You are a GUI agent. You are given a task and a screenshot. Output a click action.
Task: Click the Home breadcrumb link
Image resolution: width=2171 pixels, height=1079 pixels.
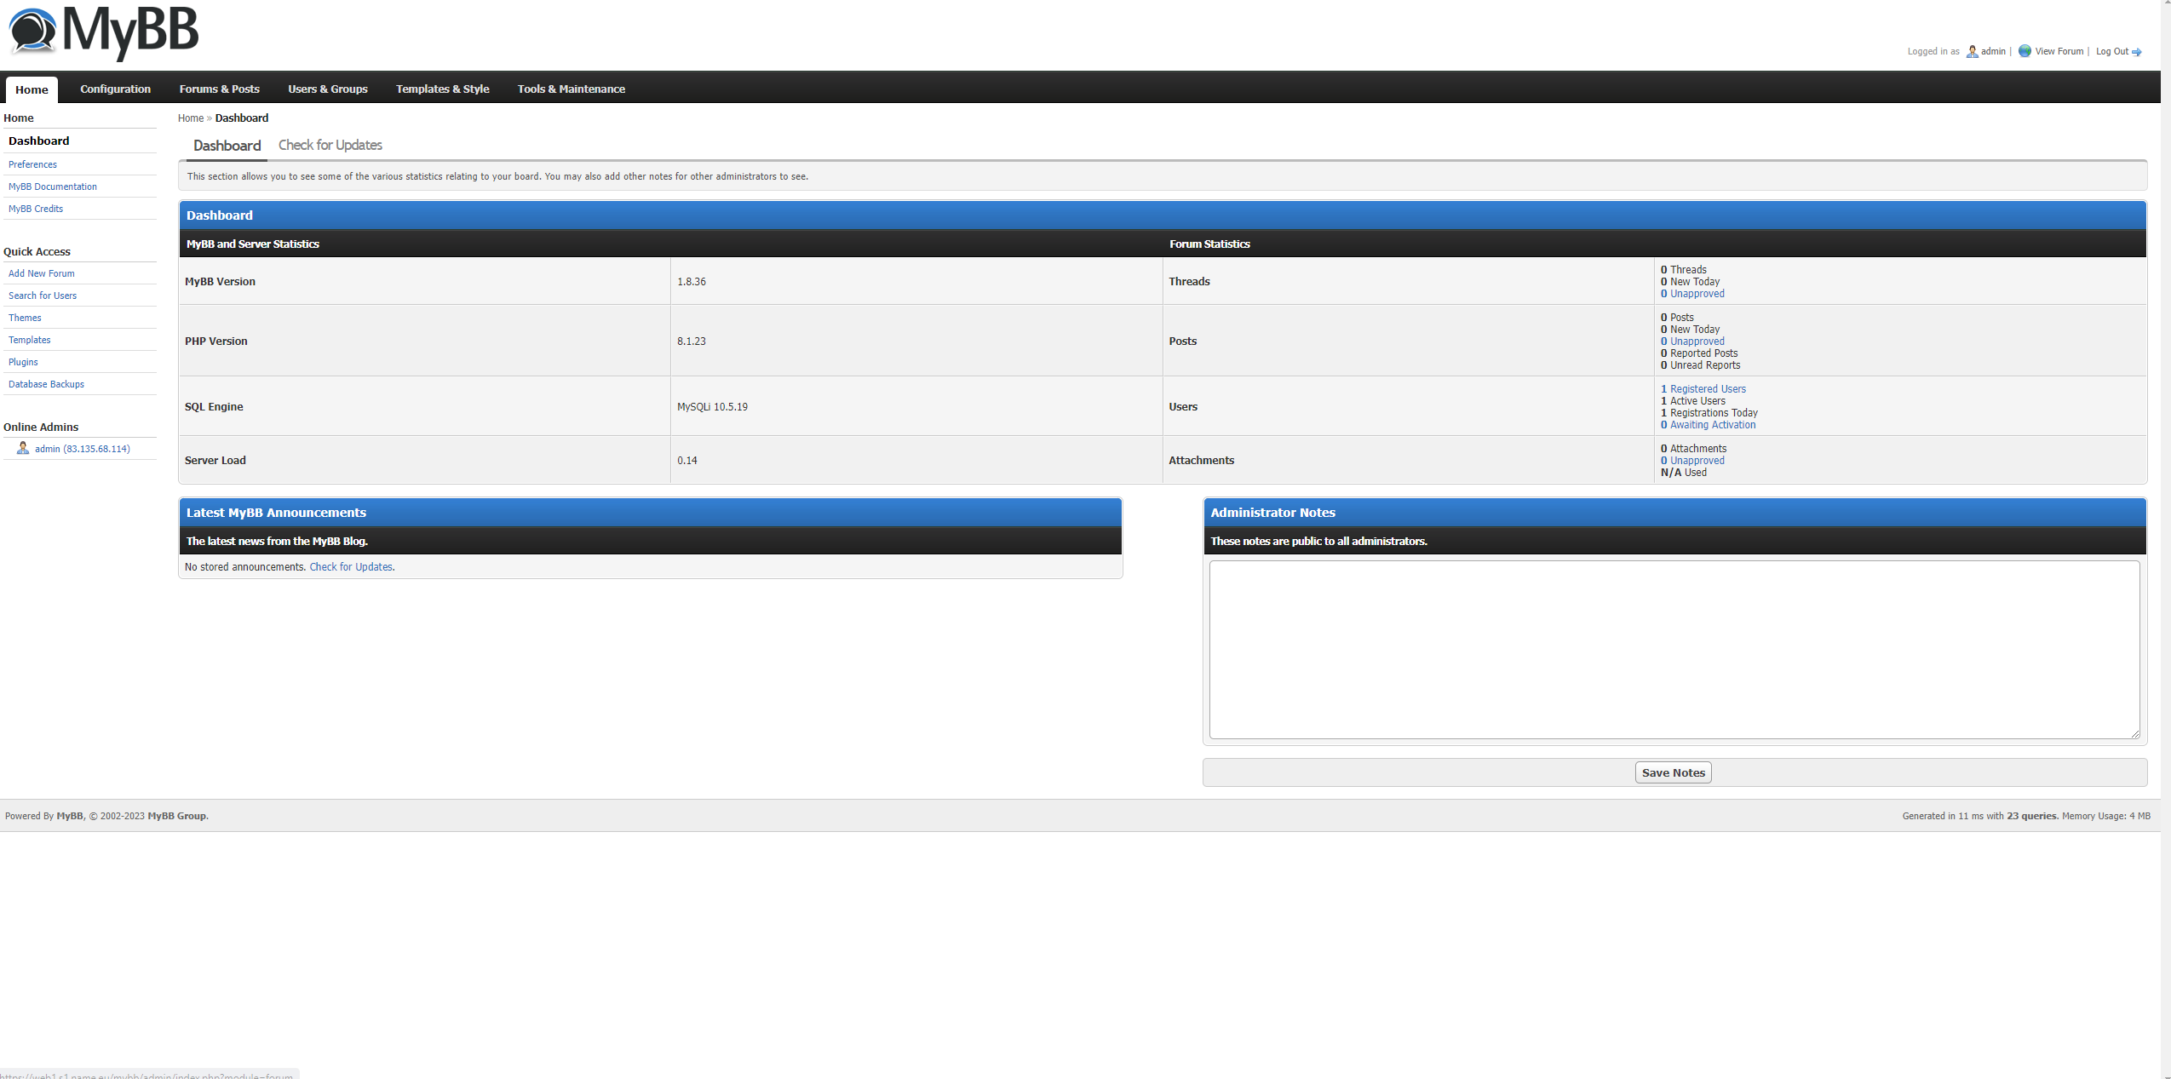[x=191, y=118]
